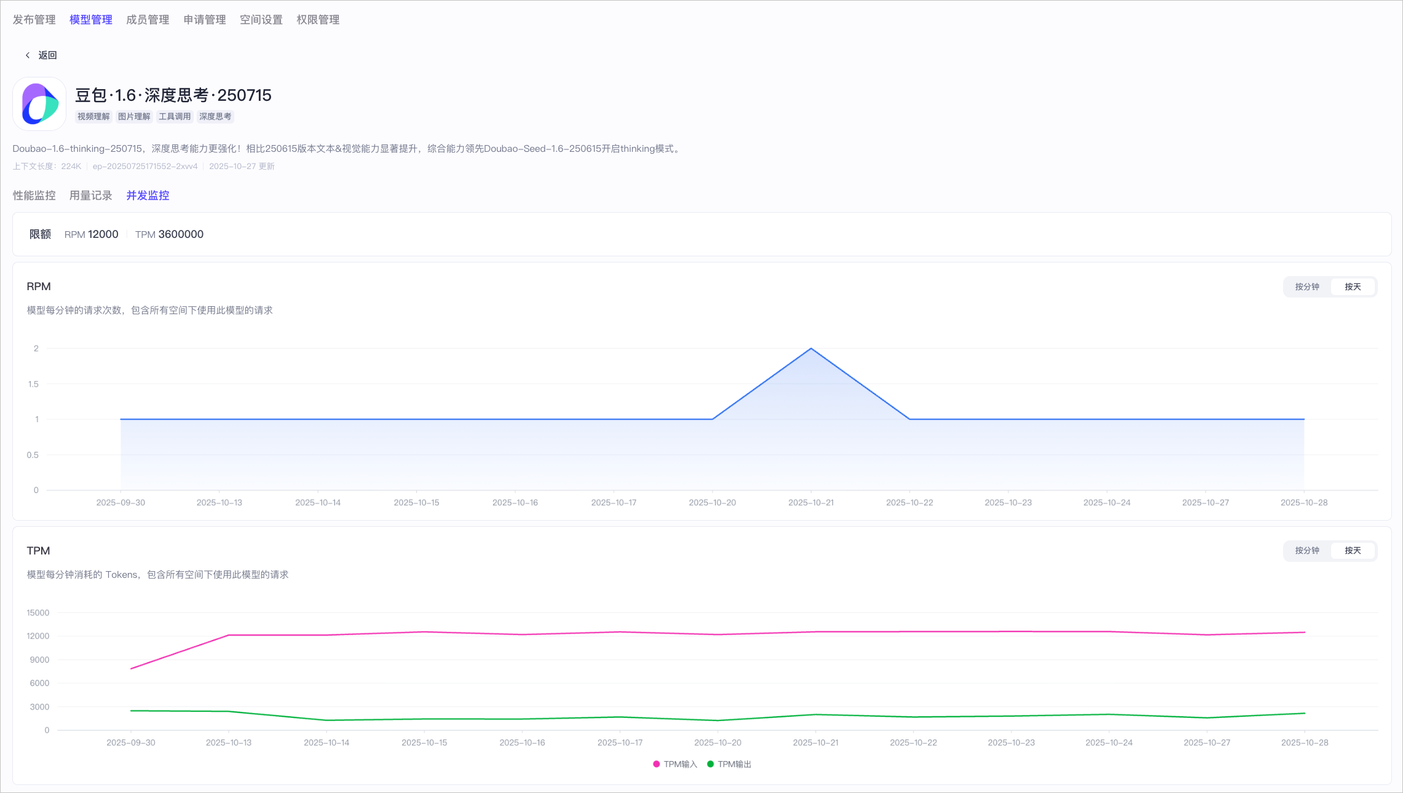Switch the TPM chart to 按分钟

(1307, 550)
